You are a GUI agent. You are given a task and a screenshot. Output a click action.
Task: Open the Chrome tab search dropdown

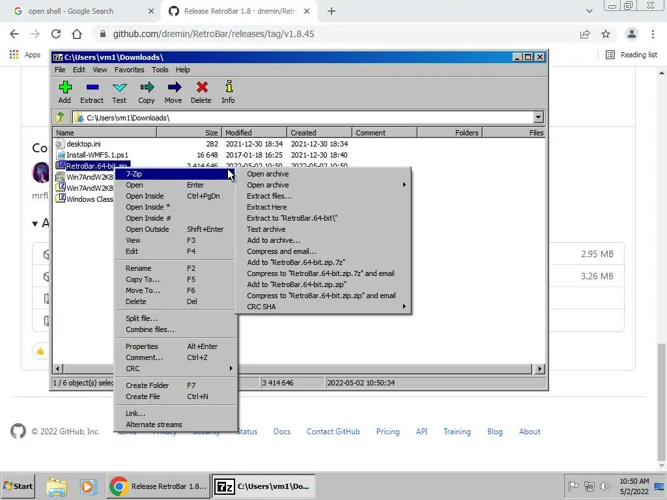click(x=589, y=12)
